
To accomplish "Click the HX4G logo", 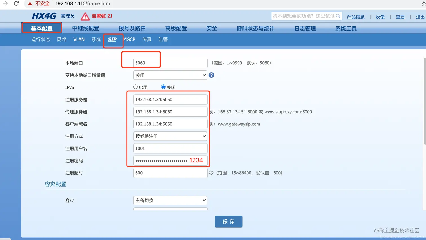I will click(x=44, y=16).
